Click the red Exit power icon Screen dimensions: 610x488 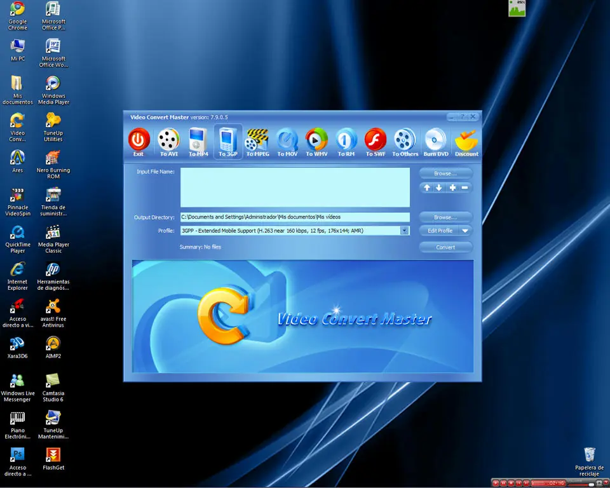(x=139, y=139)
